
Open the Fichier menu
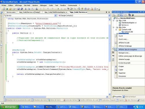(x=4, y=6)
